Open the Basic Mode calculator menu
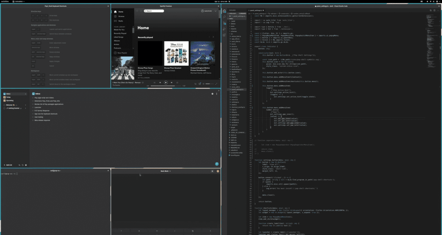The image size is (442, 235). (165, 171)
